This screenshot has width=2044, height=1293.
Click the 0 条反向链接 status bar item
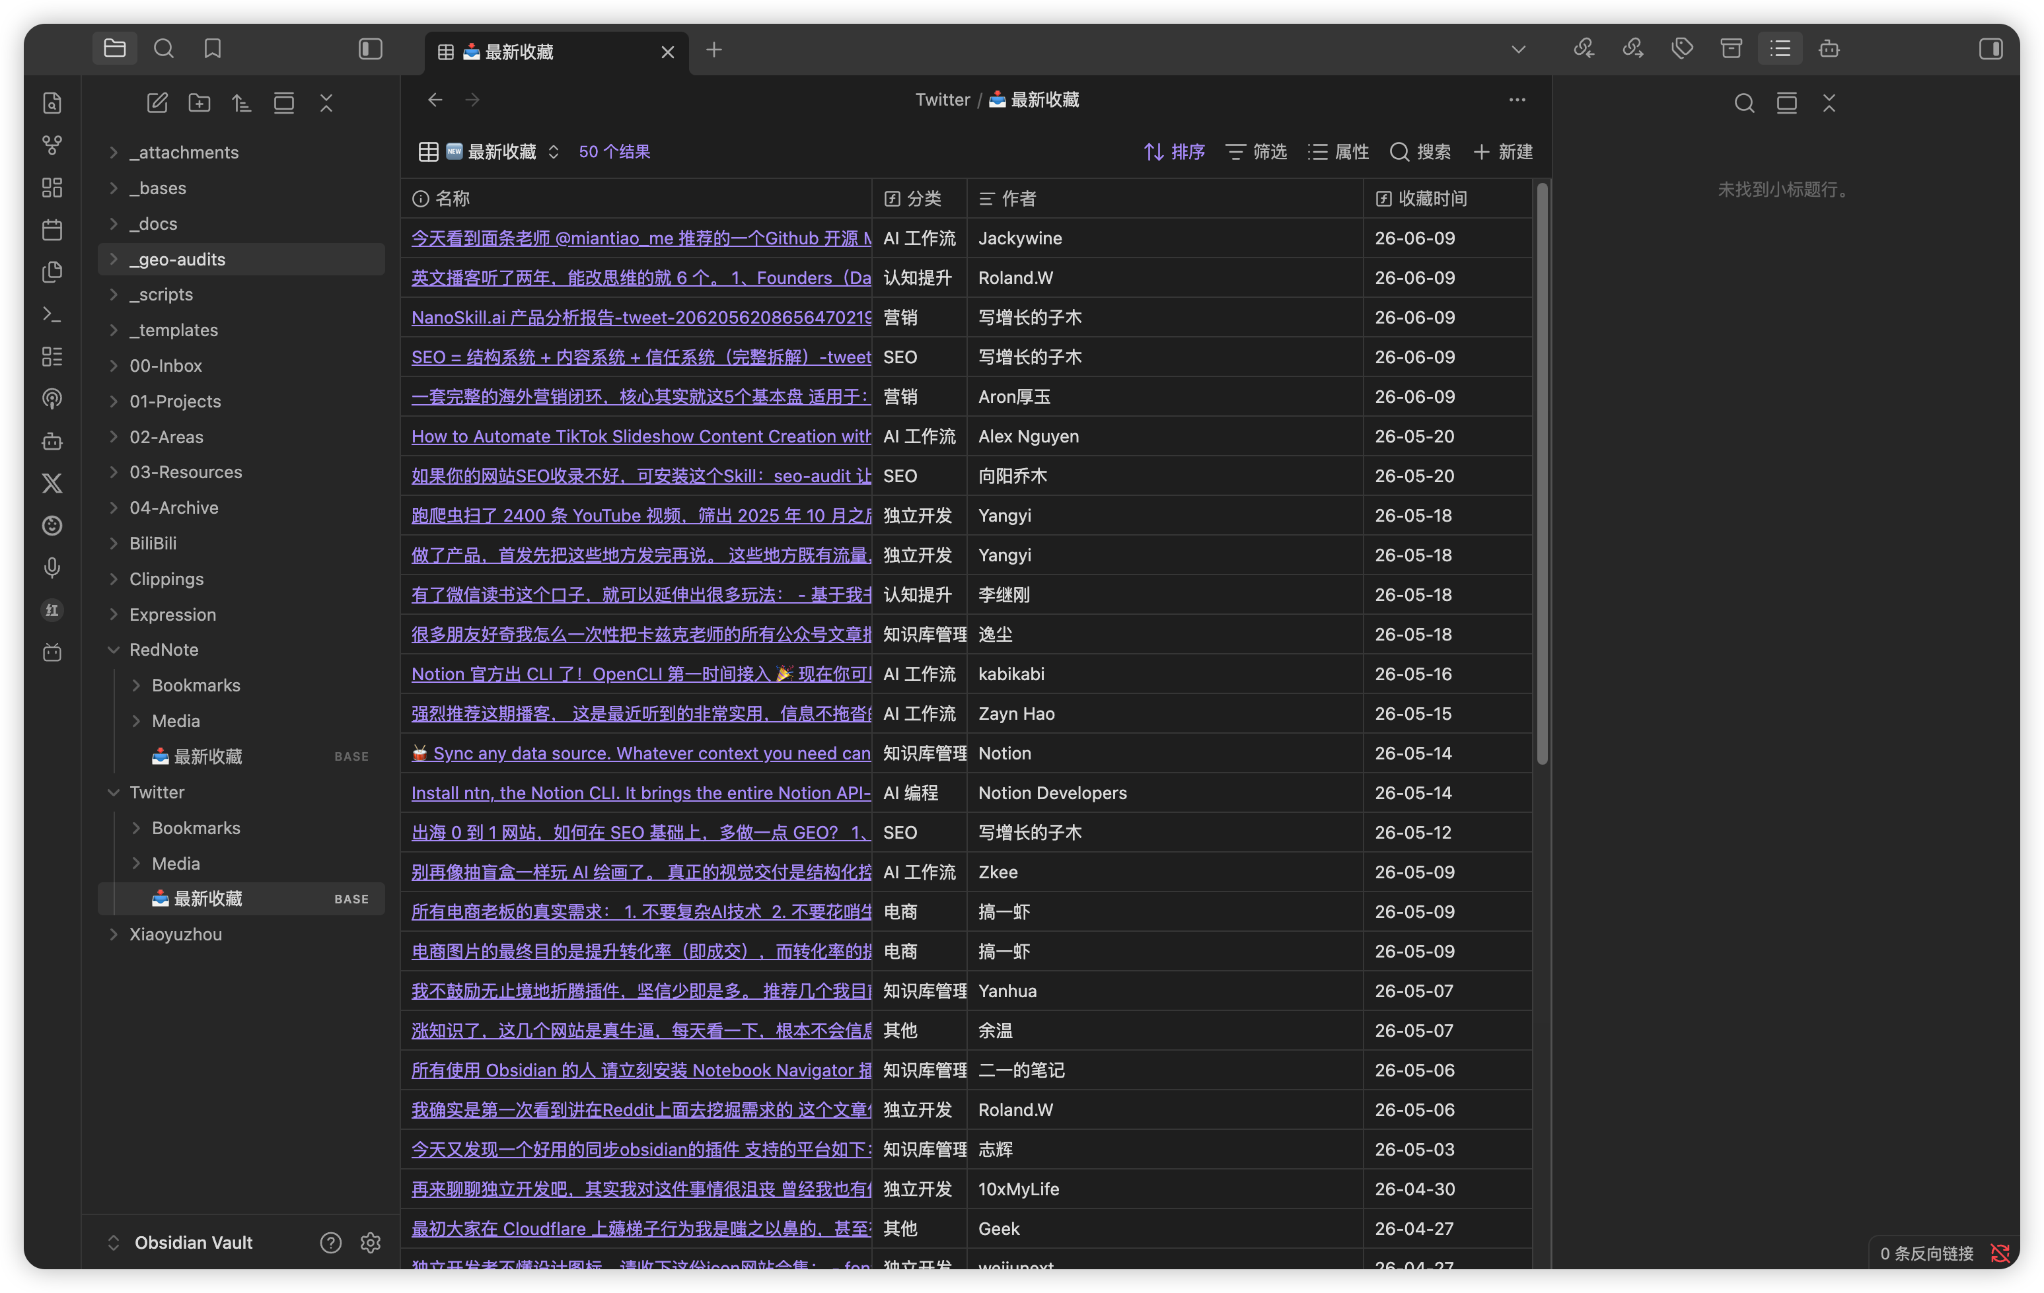point(1927,1254)
